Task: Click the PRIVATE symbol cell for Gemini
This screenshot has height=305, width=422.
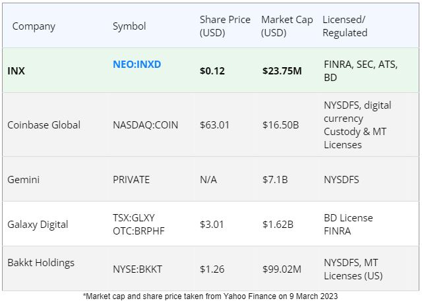Action: pyautogui.click(x=131, y=179)
